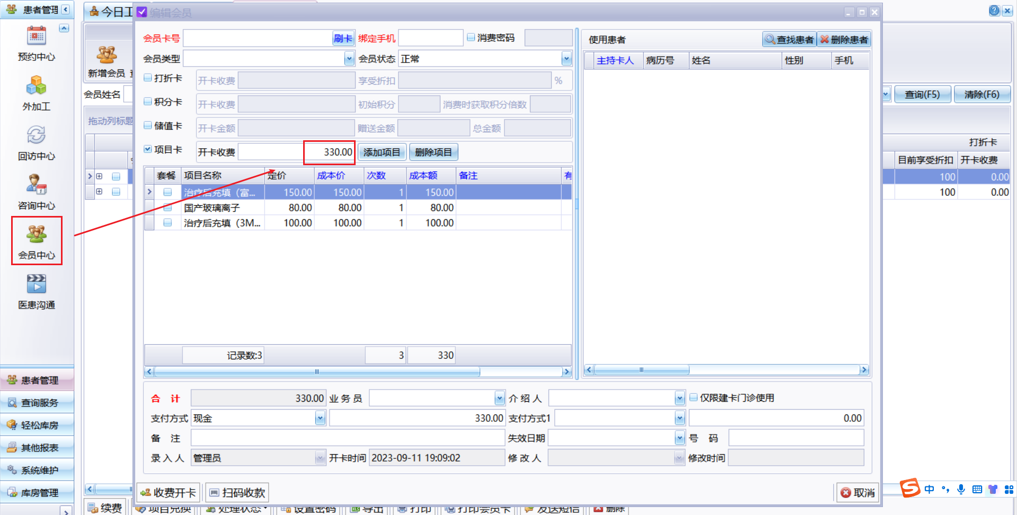Viewport: 1017px width, 515px height.
Task: Expand the second row plus sign in background list
Action: click(x=99, y=192)
